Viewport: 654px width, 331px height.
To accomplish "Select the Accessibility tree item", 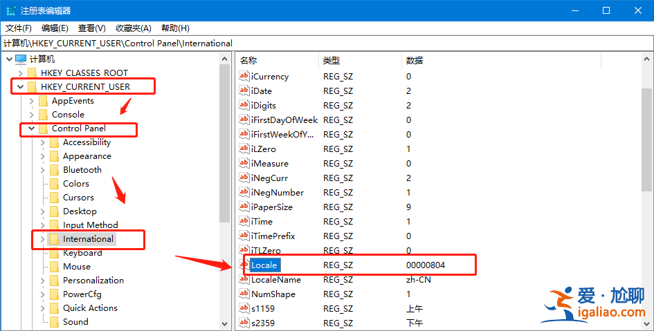I will point(87,142).
